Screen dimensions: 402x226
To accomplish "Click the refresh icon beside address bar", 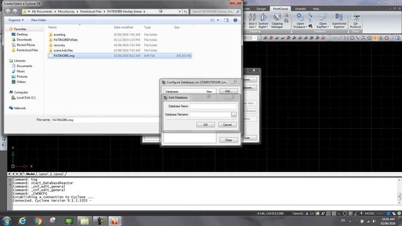I will point(185,11).
